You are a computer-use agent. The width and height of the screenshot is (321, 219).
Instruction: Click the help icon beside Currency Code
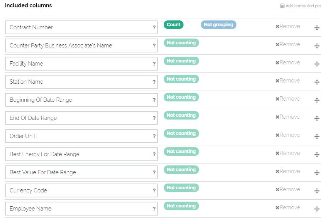coord(154,191)
